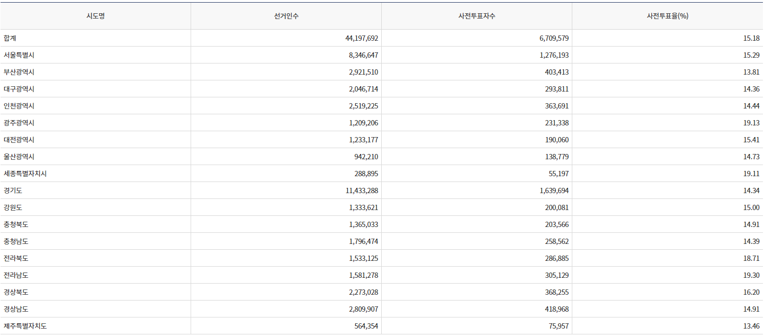
Task: Click the 대구광역시 row name
Action: [19, 89]
